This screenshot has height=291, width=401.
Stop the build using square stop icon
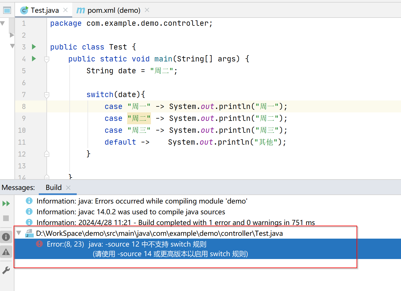(x=6, y=218)
